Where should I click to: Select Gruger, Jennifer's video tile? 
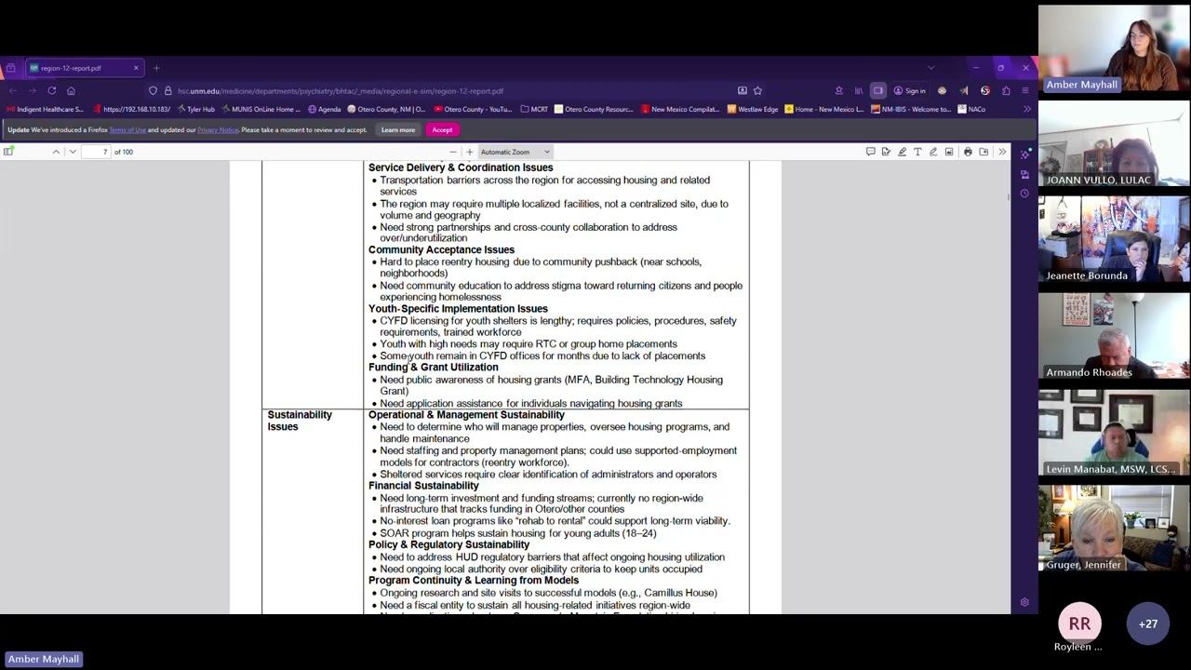tap(1114, 529)
